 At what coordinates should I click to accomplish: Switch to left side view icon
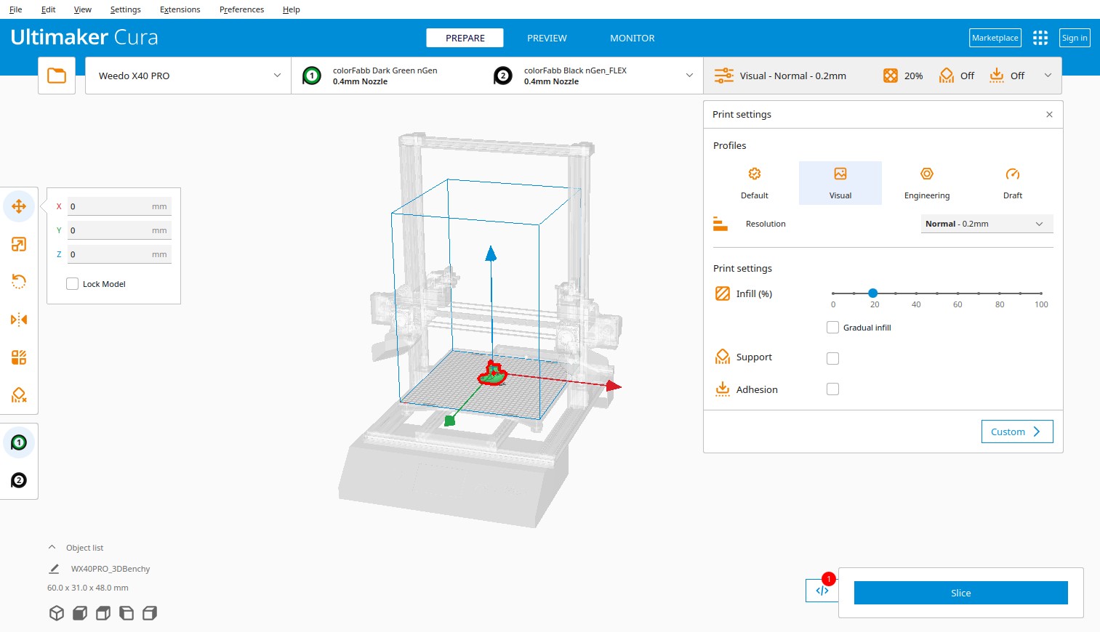[127, 613]
